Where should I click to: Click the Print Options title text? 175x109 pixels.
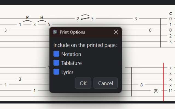coord(72,32)
